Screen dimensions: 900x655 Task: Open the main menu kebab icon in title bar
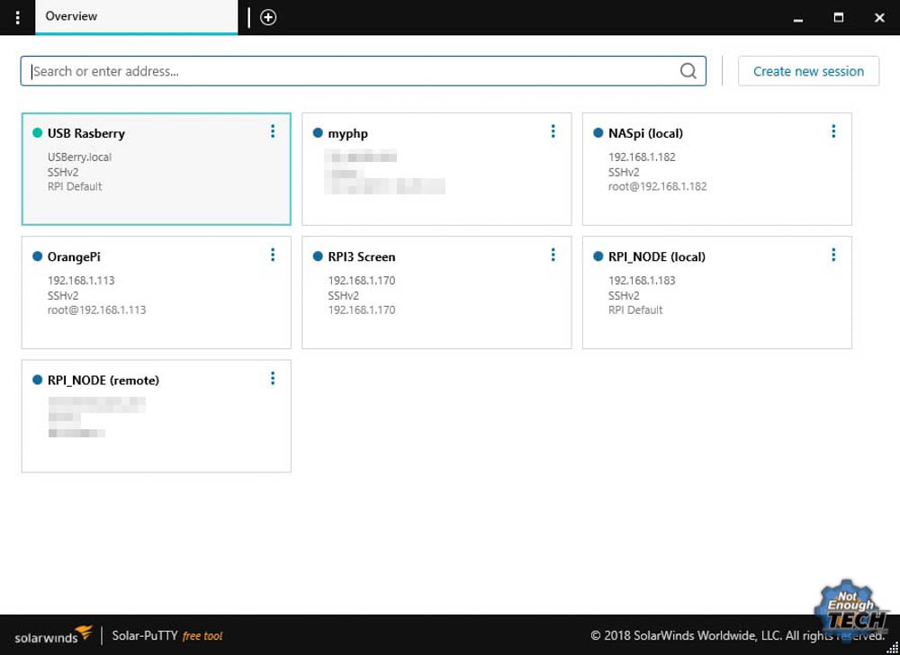pyautogui.click(x=18, y=17)
